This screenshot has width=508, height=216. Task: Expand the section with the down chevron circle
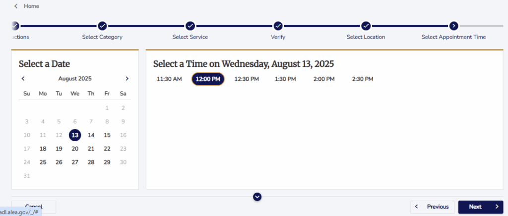coord(257,197)
